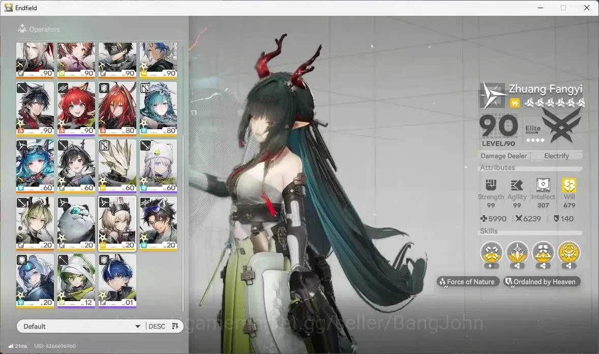Select the pale spiky dragon level 60 operator

point(117,166)
